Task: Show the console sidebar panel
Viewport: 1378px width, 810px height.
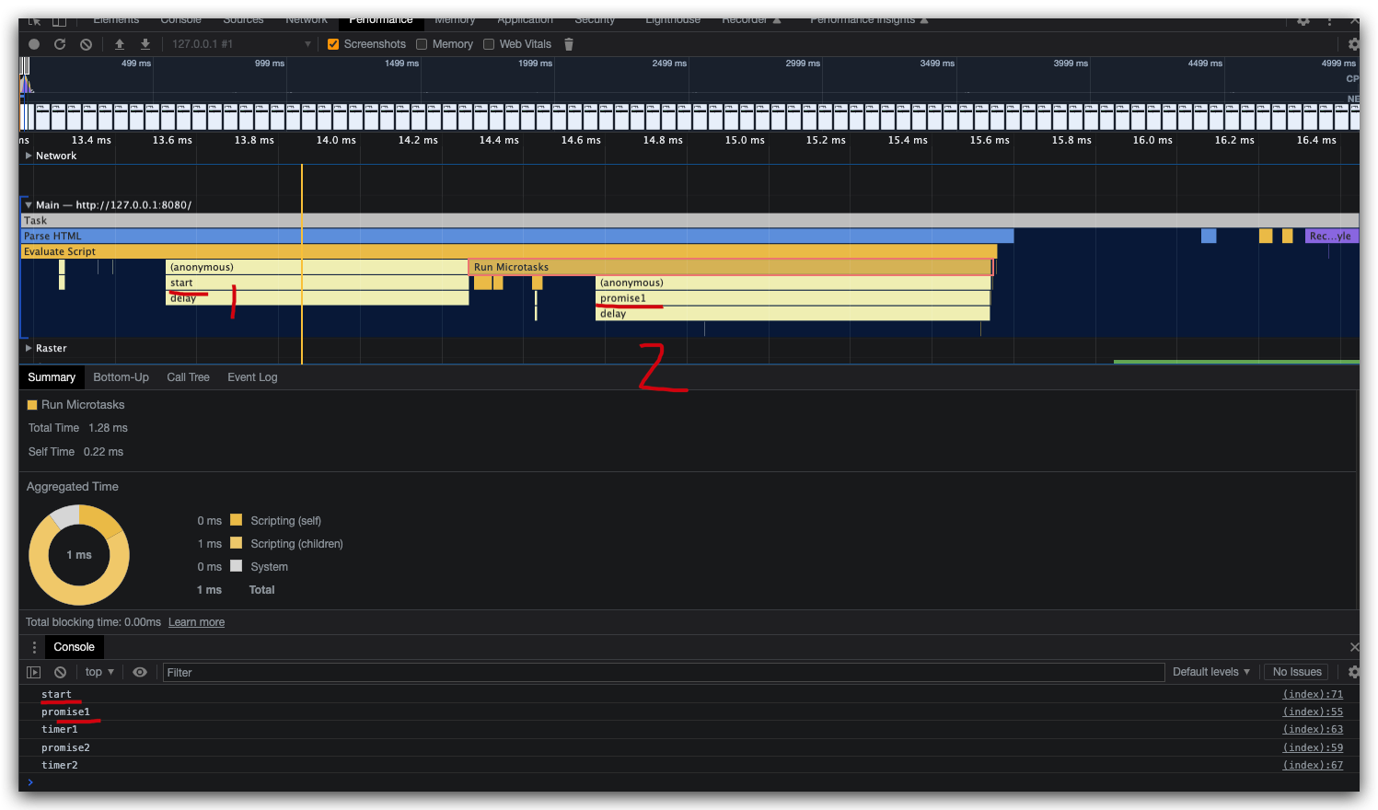Action: click(x=34, y=673)
